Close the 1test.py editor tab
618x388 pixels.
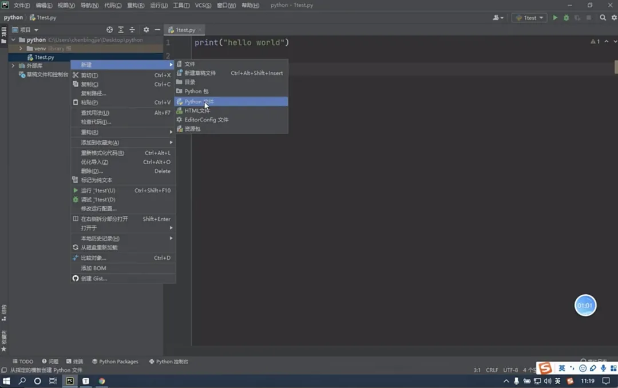(200, 30)
